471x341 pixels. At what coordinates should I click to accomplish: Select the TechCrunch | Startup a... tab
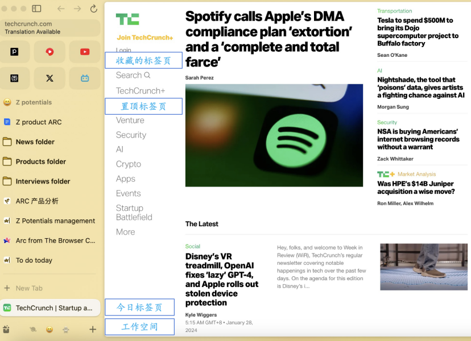coord(50,308)
